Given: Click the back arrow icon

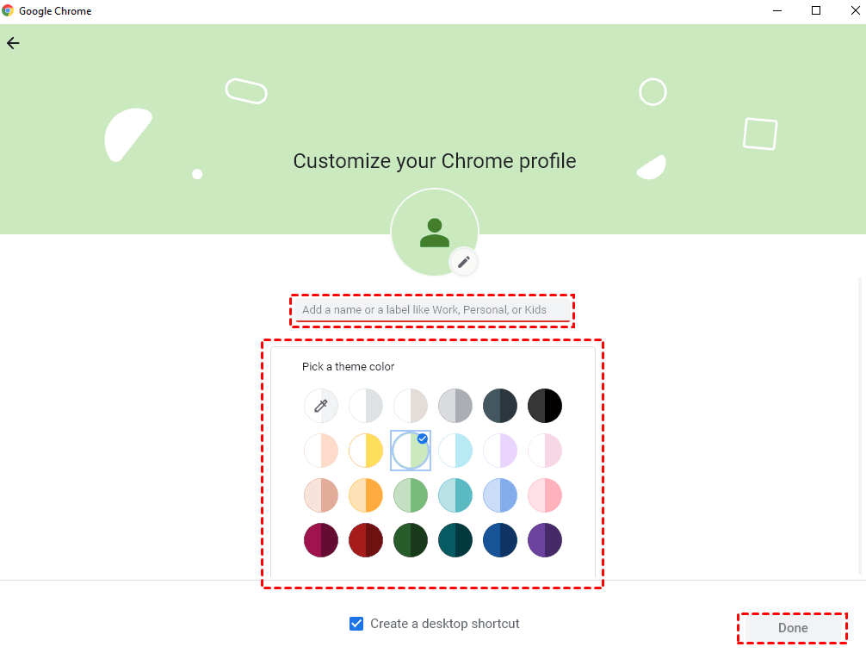Looking at the screenshot, I should [13, 43].
